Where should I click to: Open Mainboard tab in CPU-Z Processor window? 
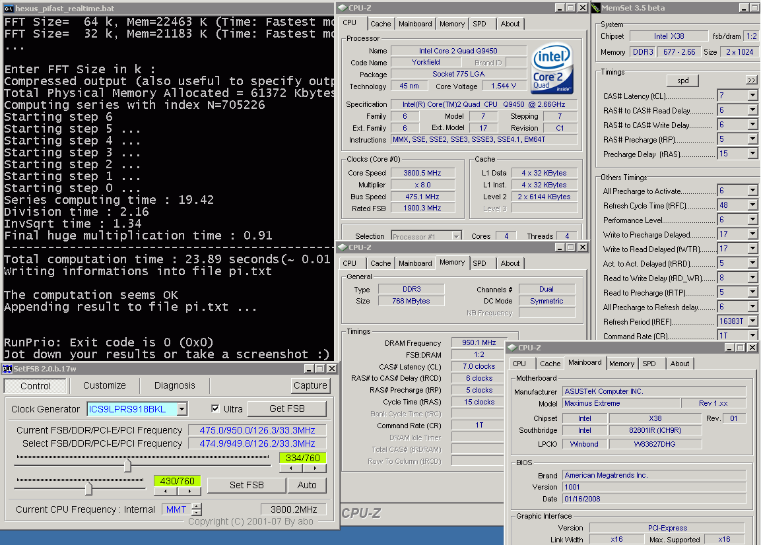(415, 24)
